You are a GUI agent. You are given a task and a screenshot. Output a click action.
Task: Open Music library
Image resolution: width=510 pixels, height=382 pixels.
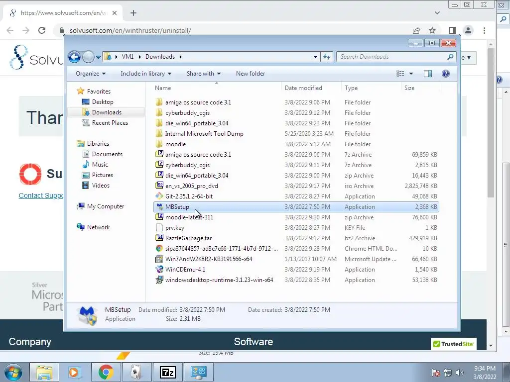(x=100, y=165)
